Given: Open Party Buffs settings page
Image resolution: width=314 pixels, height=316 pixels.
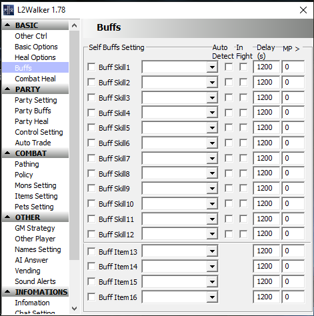Looking at the screenshot, I should tap(33, 111).
